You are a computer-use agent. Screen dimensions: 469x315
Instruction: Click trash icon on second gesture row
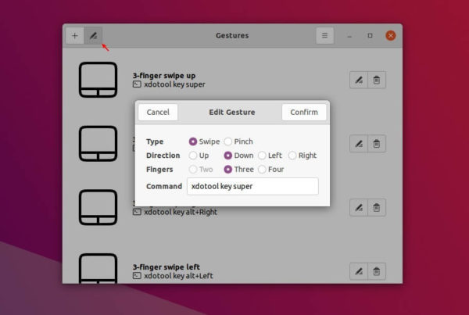[x=377, y=144]
